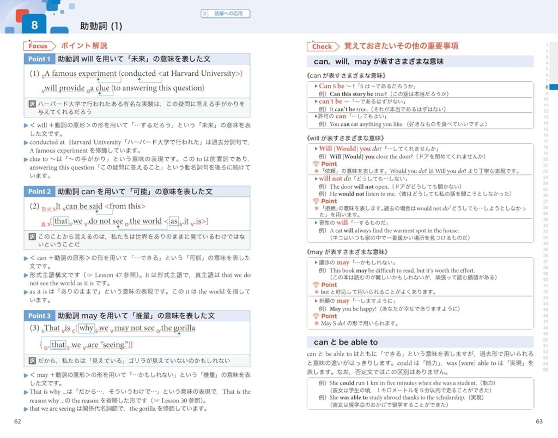Click the blue triangle bullet before '< will +動詞の原形>'
This screenshot has height=438, width=558.
pyautogui.click(x=26, y=125)
